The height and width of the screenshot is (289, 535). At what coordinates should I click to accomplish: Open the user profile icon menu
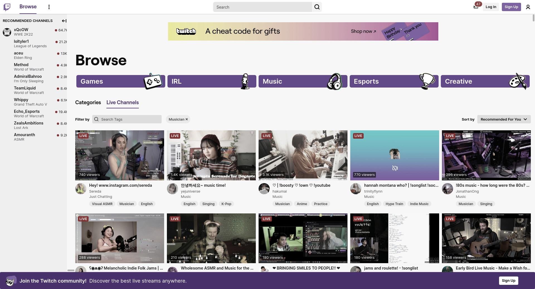(528, 7)
